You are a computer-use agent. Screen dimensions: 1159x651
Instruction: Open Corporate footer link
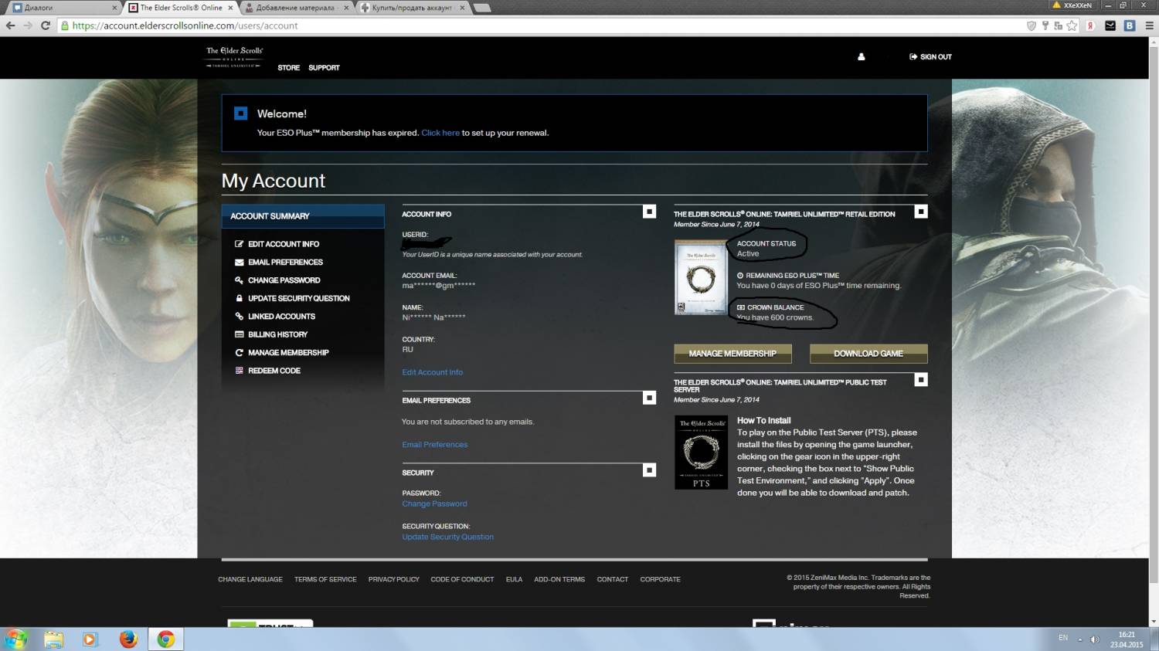tap(661, 579)
